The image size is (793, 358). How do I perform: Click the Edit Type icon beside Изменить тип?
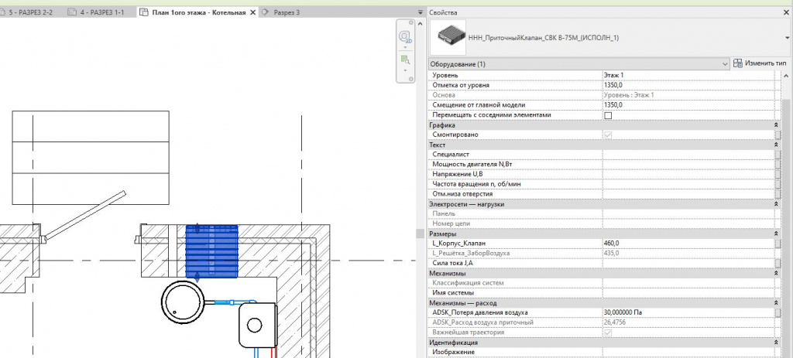coord(738,63)
